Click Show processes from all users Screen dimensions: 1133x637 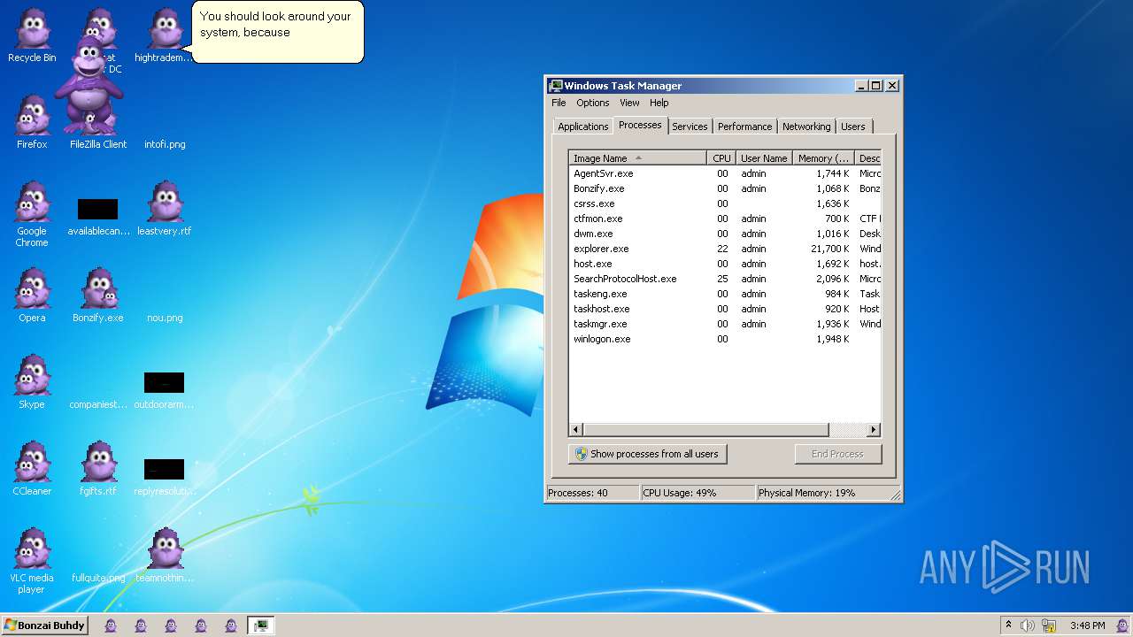647,454
